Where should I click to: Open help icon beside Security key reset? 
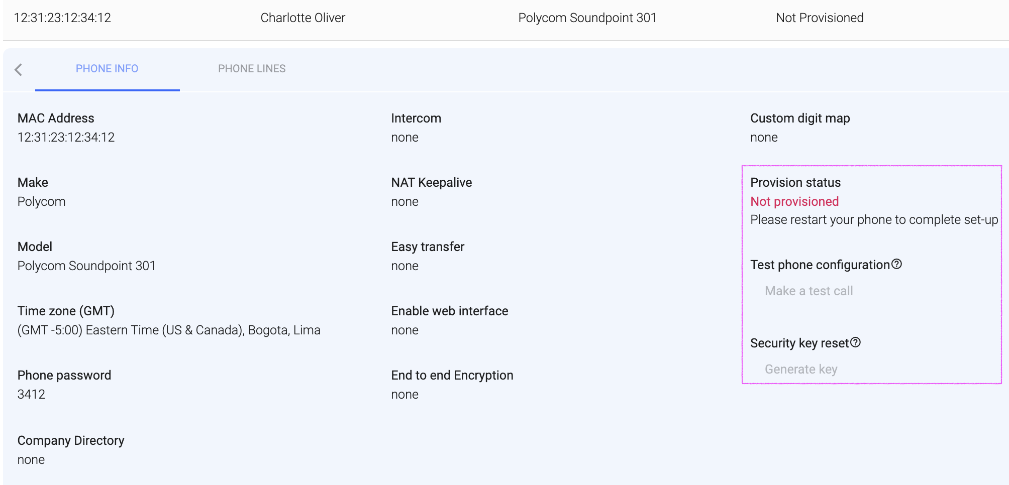pos(855,342)
